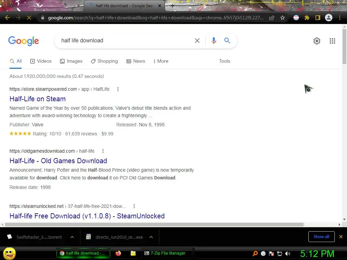The height and width of the screenshot is (260, 347).
Task: Click the horizontal scrollbar right arrow
Action: (x=339, y=225)
